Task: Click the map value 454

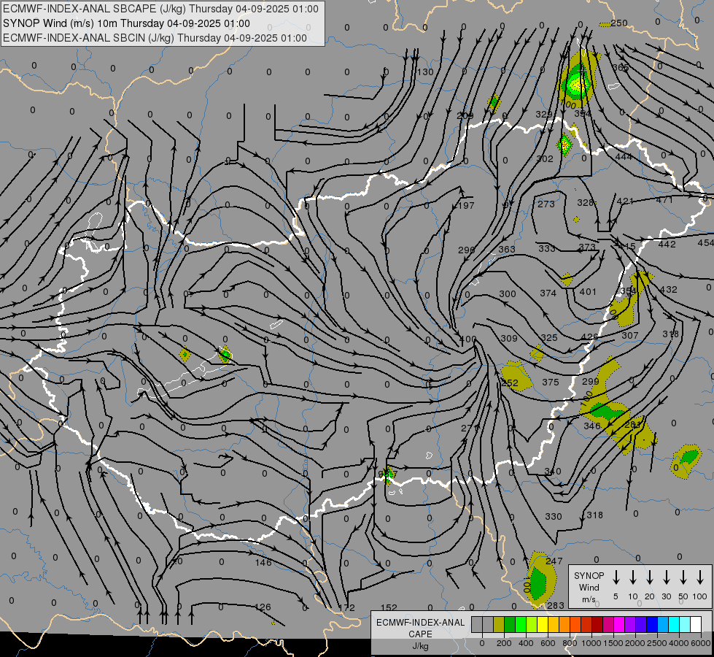Action: pos(706,242)
